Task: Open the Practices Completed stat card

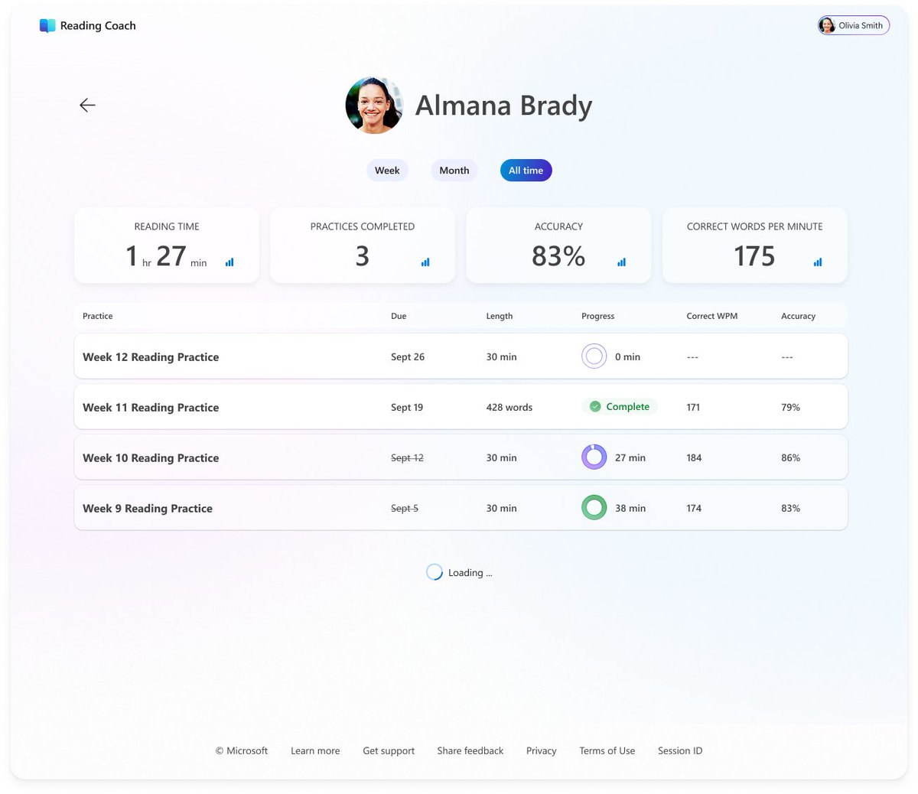Action: tap(363, 246)
